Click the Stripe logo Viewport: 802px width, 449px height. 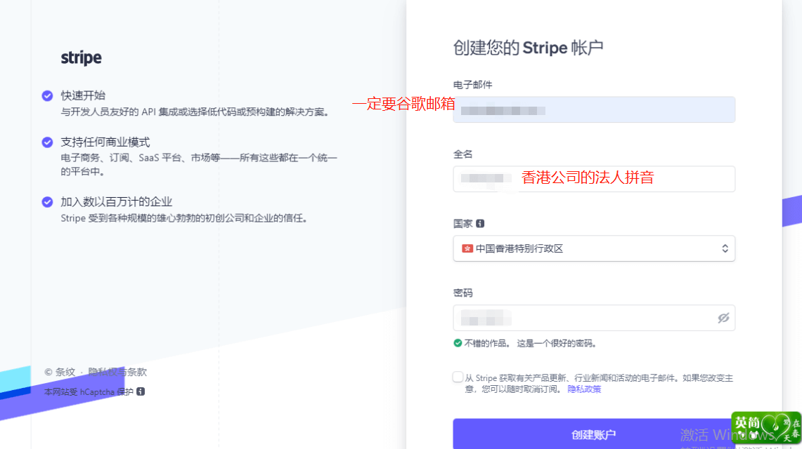click(81, 58)
